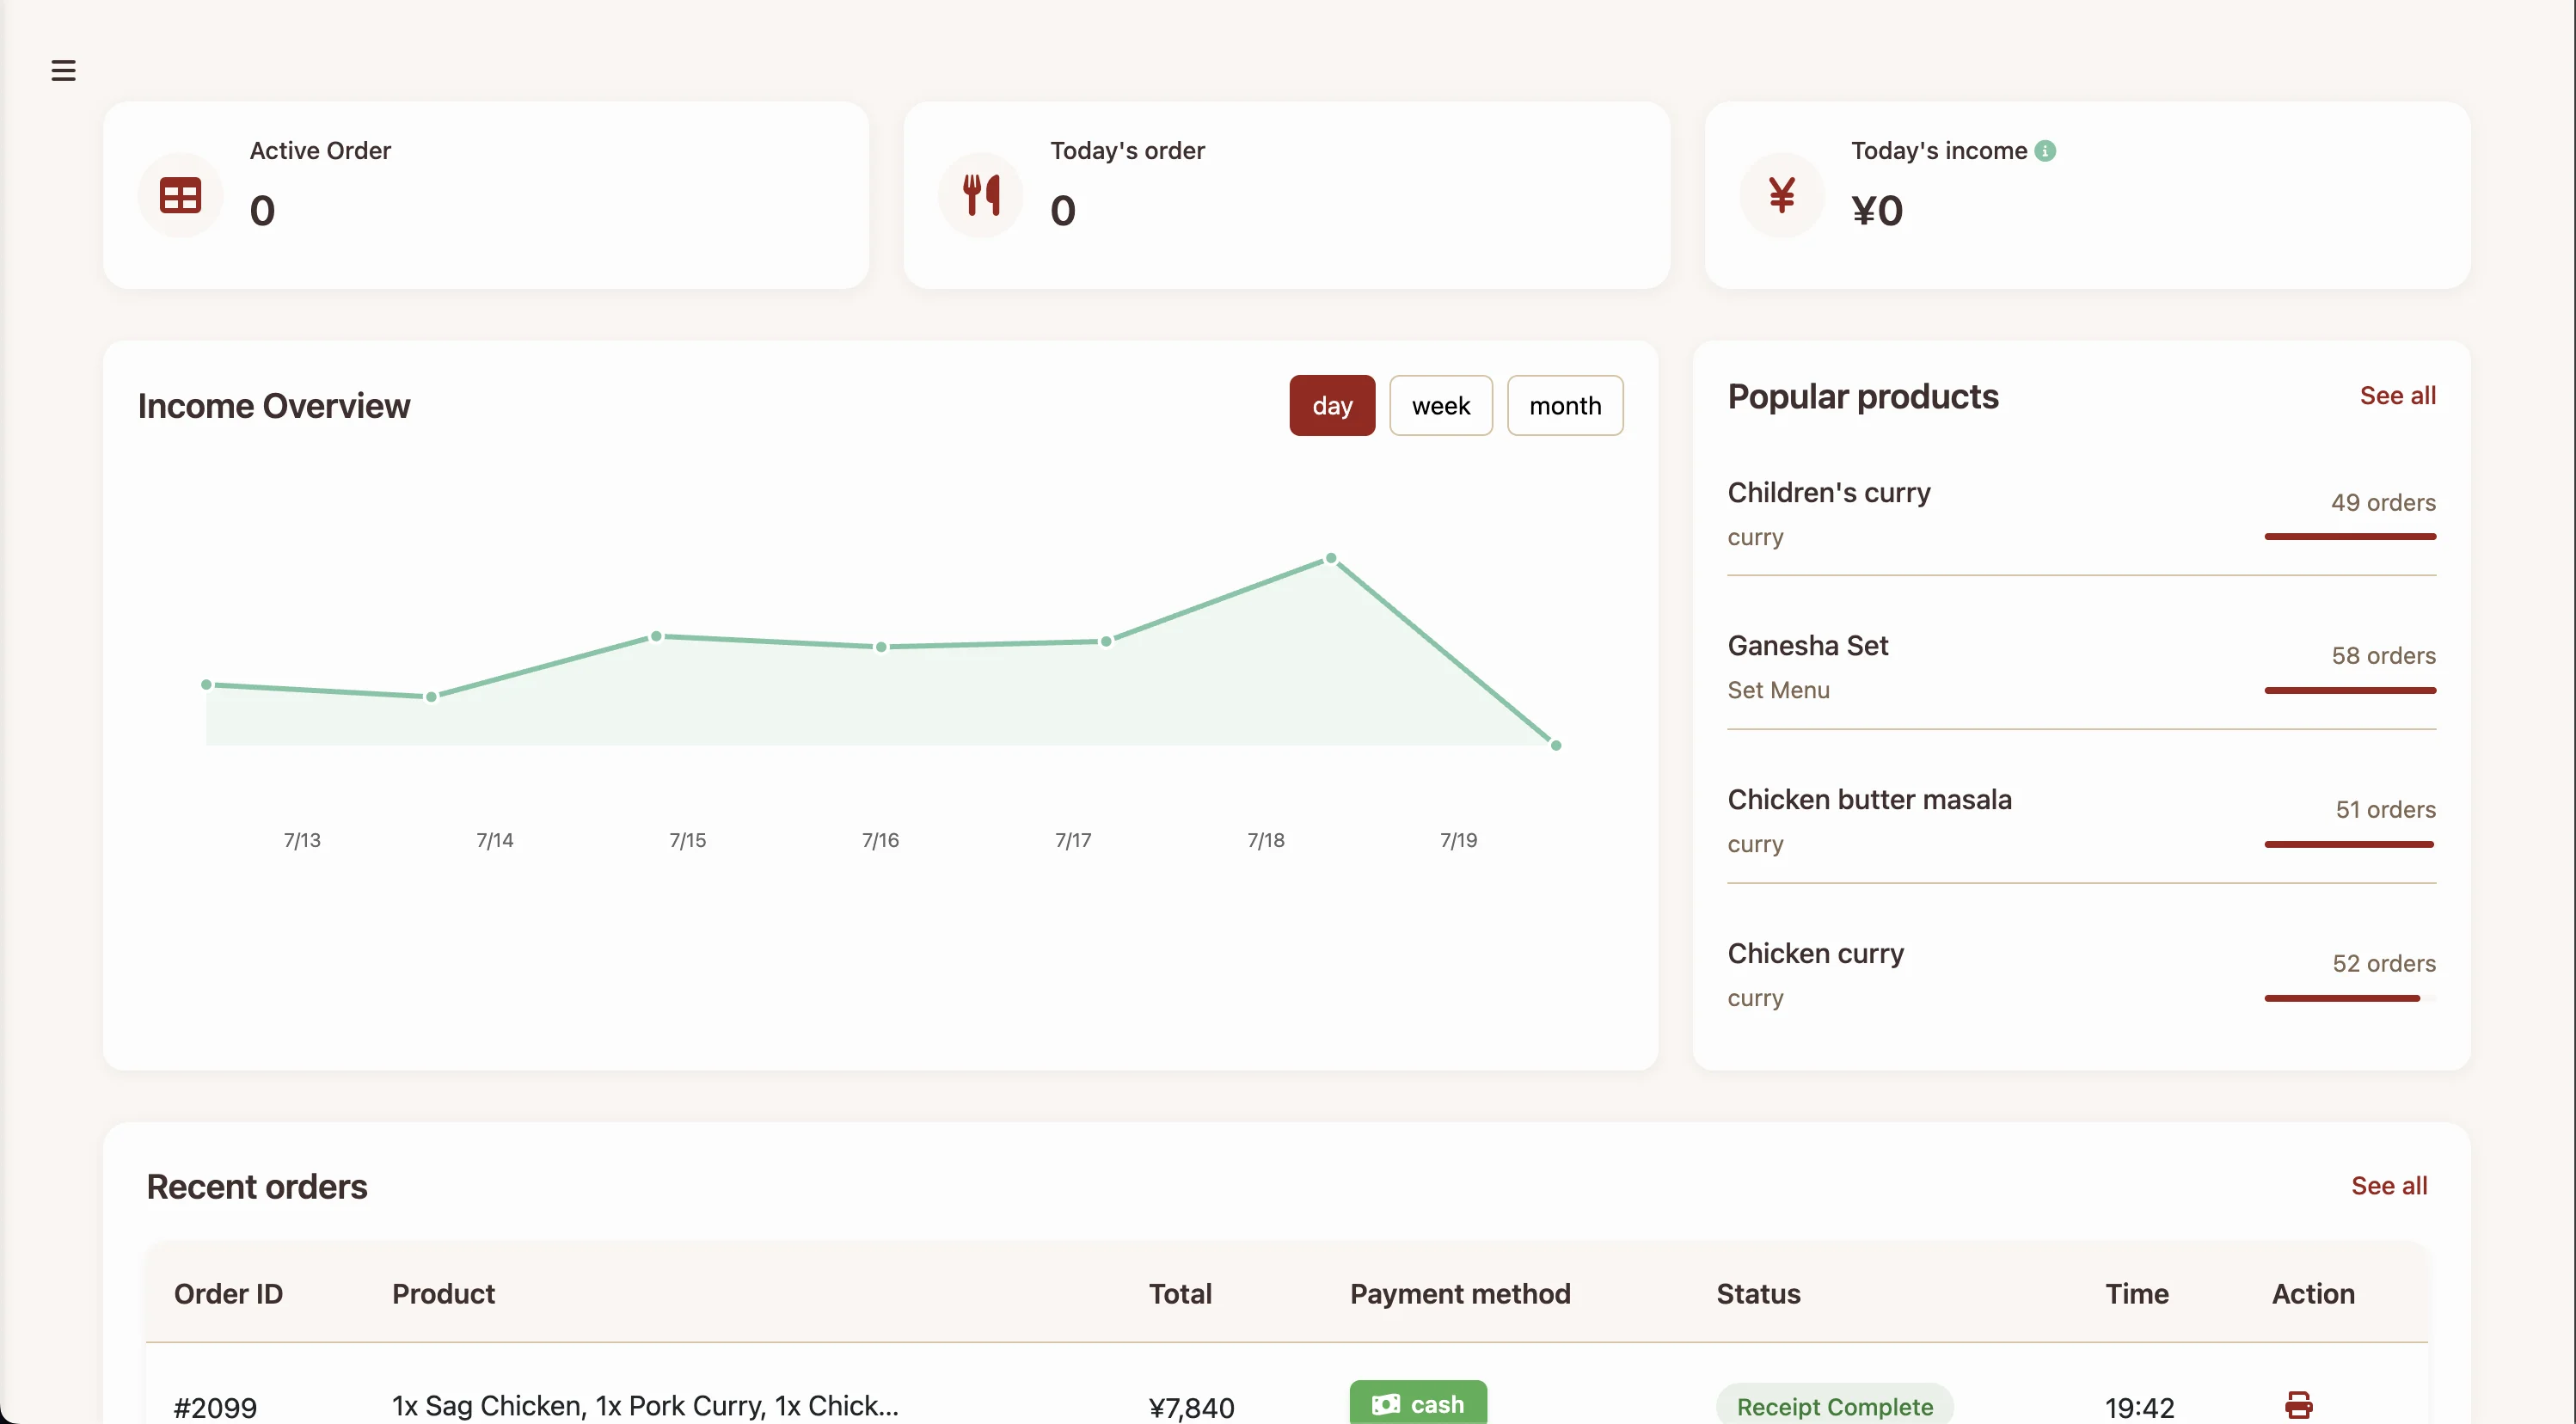Viewport: 2576px width, 1424px height.
Task: Click Chicken curry orders progress bar
Action: (x=2350, y=998)
